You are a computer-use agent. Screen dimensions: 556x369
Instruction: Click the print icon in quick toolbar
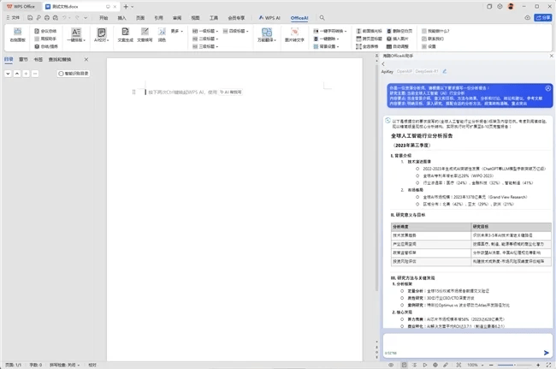pyautogui.click(x=47, y=18)
